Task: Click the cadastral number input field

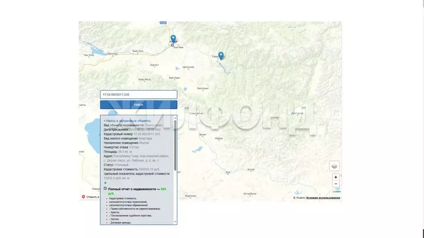Action: pyautogui.click(x=138, y=95)
